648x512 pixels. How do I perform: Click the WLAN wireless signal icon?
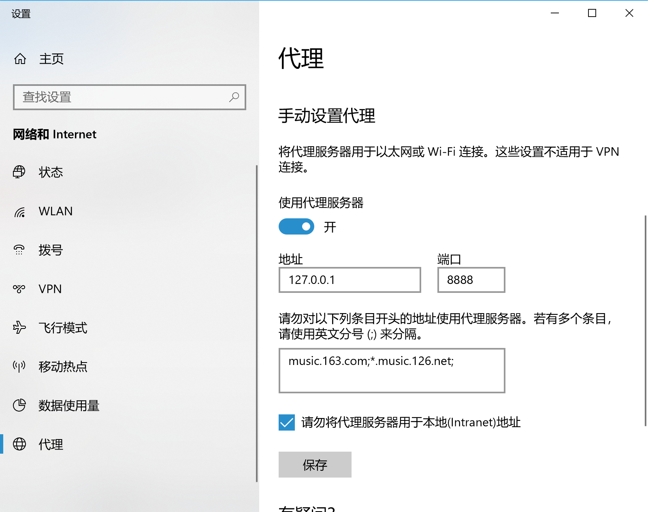pos(19,211)
